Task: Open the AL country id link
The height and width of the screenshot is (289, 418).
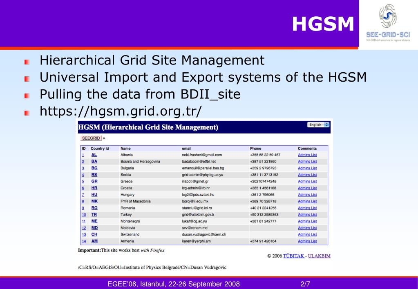Action: 94,155
